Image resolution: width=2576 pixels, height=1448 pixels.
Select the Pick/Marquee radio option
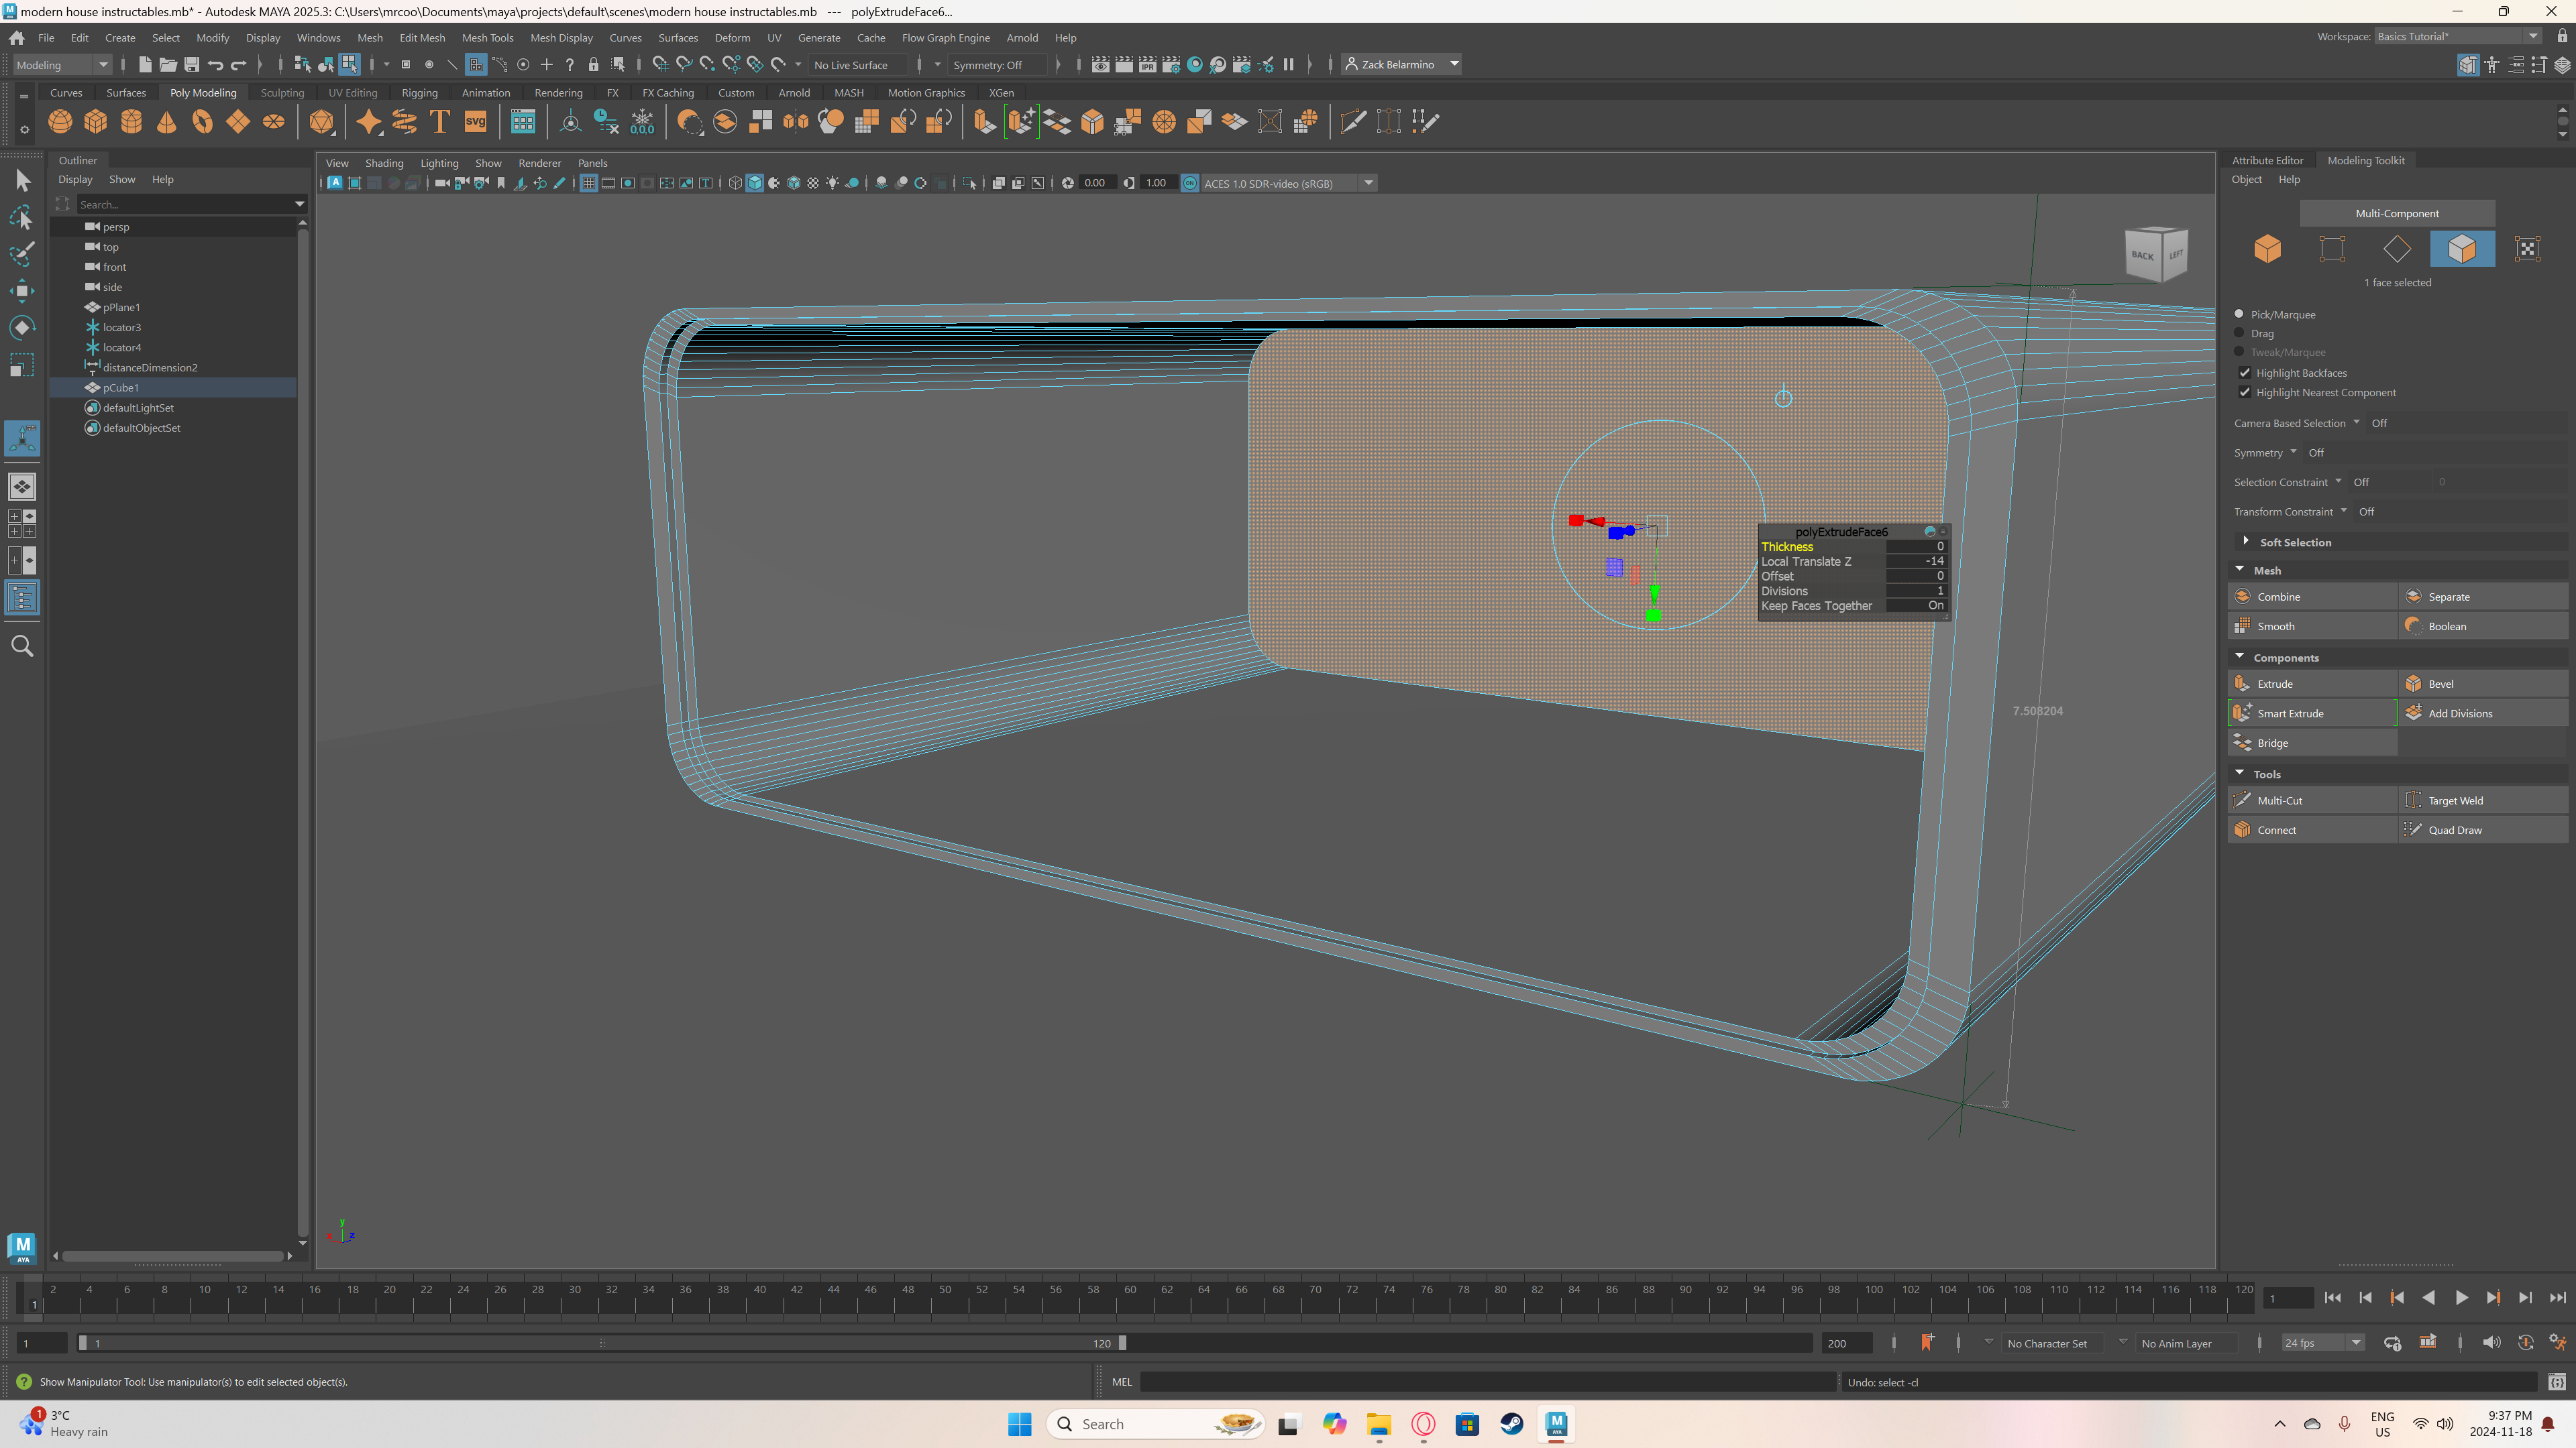pyautogui.click(x=2240, y=314)
